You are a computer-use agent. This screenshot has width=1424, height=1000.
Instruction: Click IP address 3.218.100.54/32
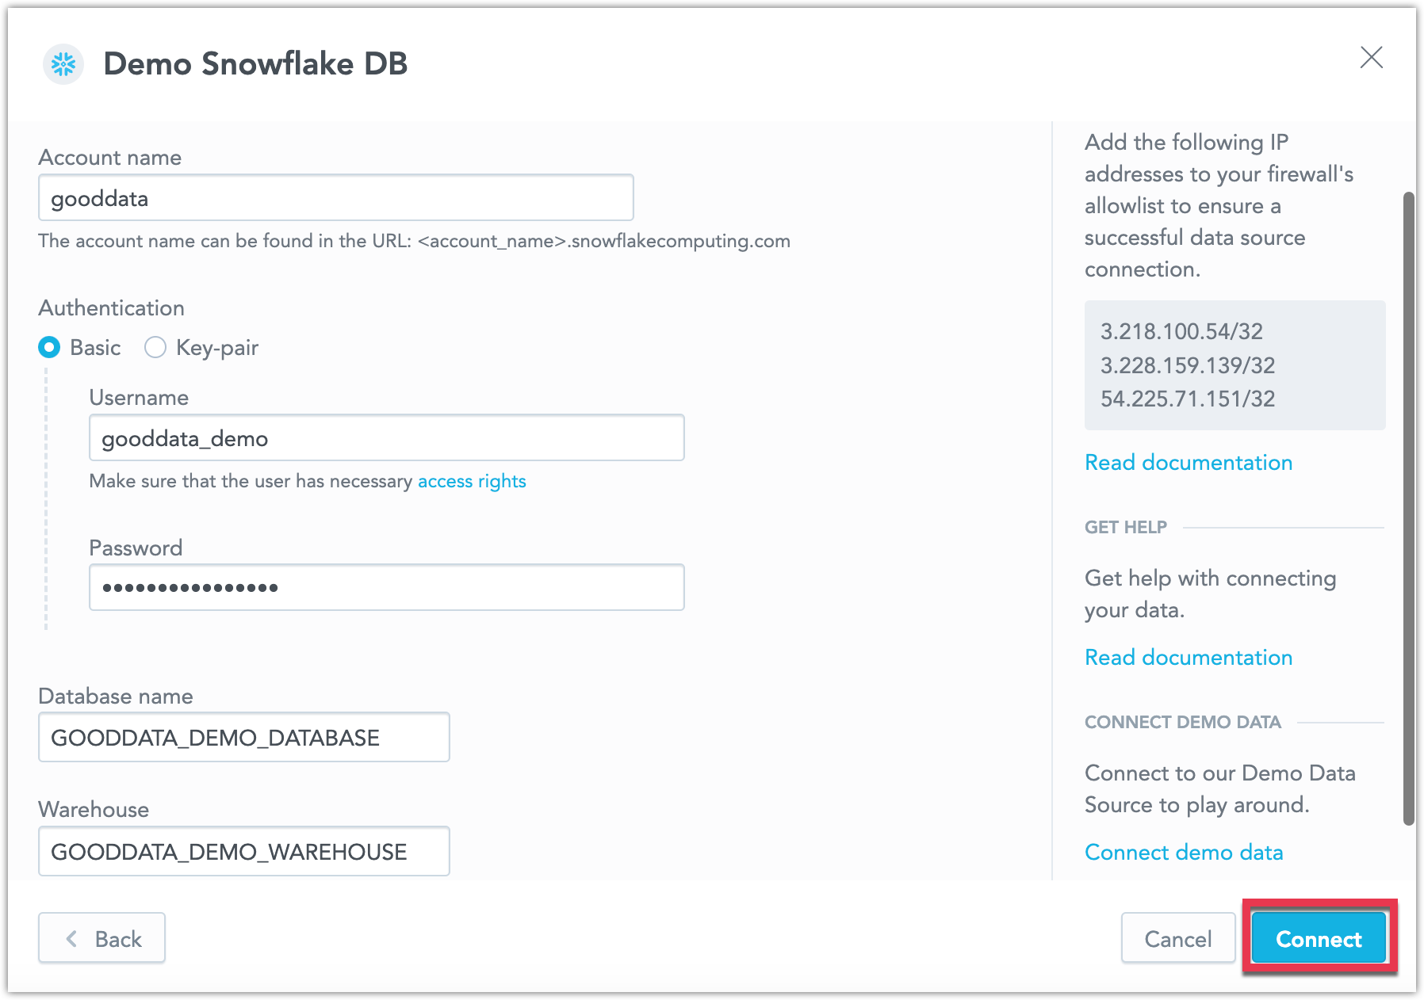tap(1181, 331)
